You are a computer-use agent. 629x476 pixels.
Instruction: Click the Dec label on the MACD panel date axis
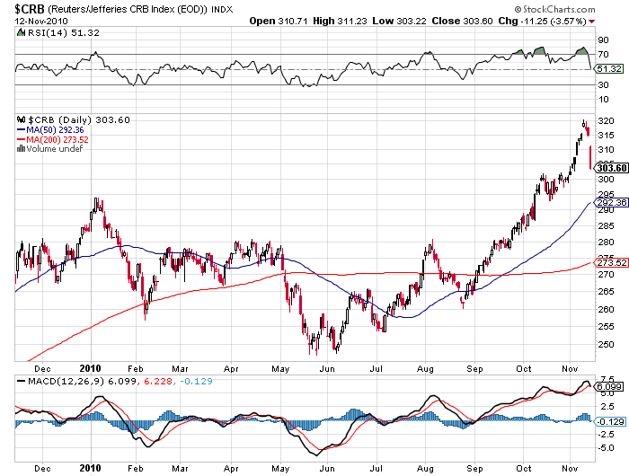(x=42, y=468)
